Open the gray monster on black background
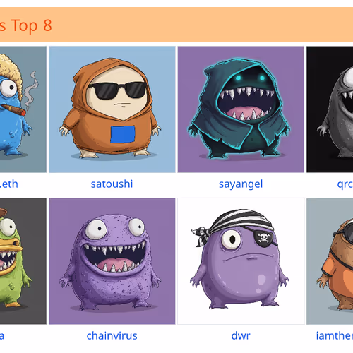This screenshot has height=353, width=353. click(330, 109)
